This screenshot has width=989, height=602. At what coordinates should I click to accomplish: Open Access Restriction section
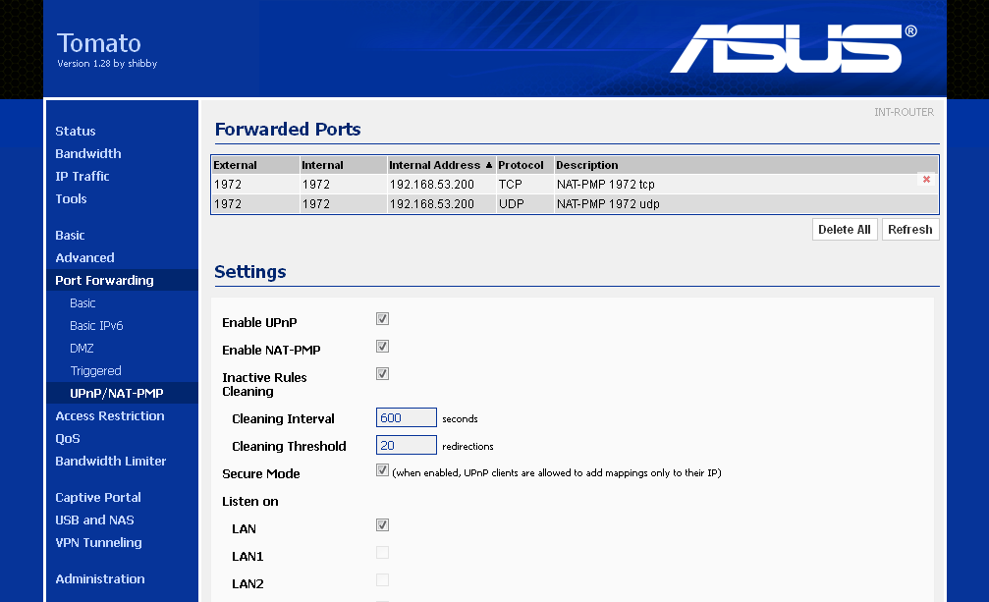(x=110, y=416)
